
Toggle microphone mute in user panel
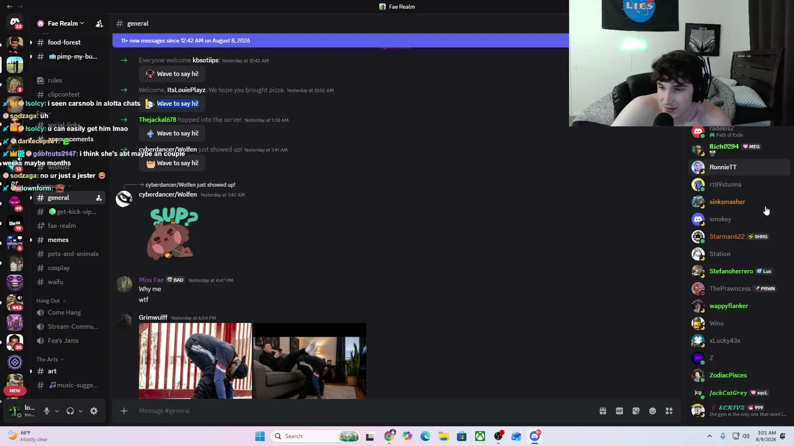coord(47,411)
